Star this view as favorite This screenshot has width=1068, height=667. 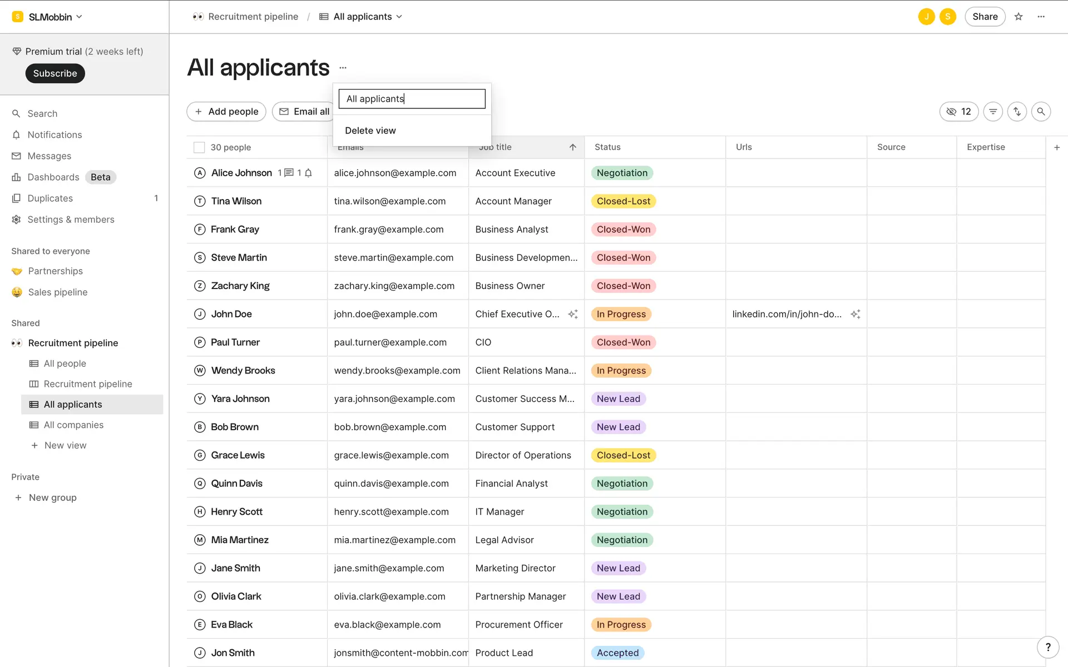[x=1018, y=17]
